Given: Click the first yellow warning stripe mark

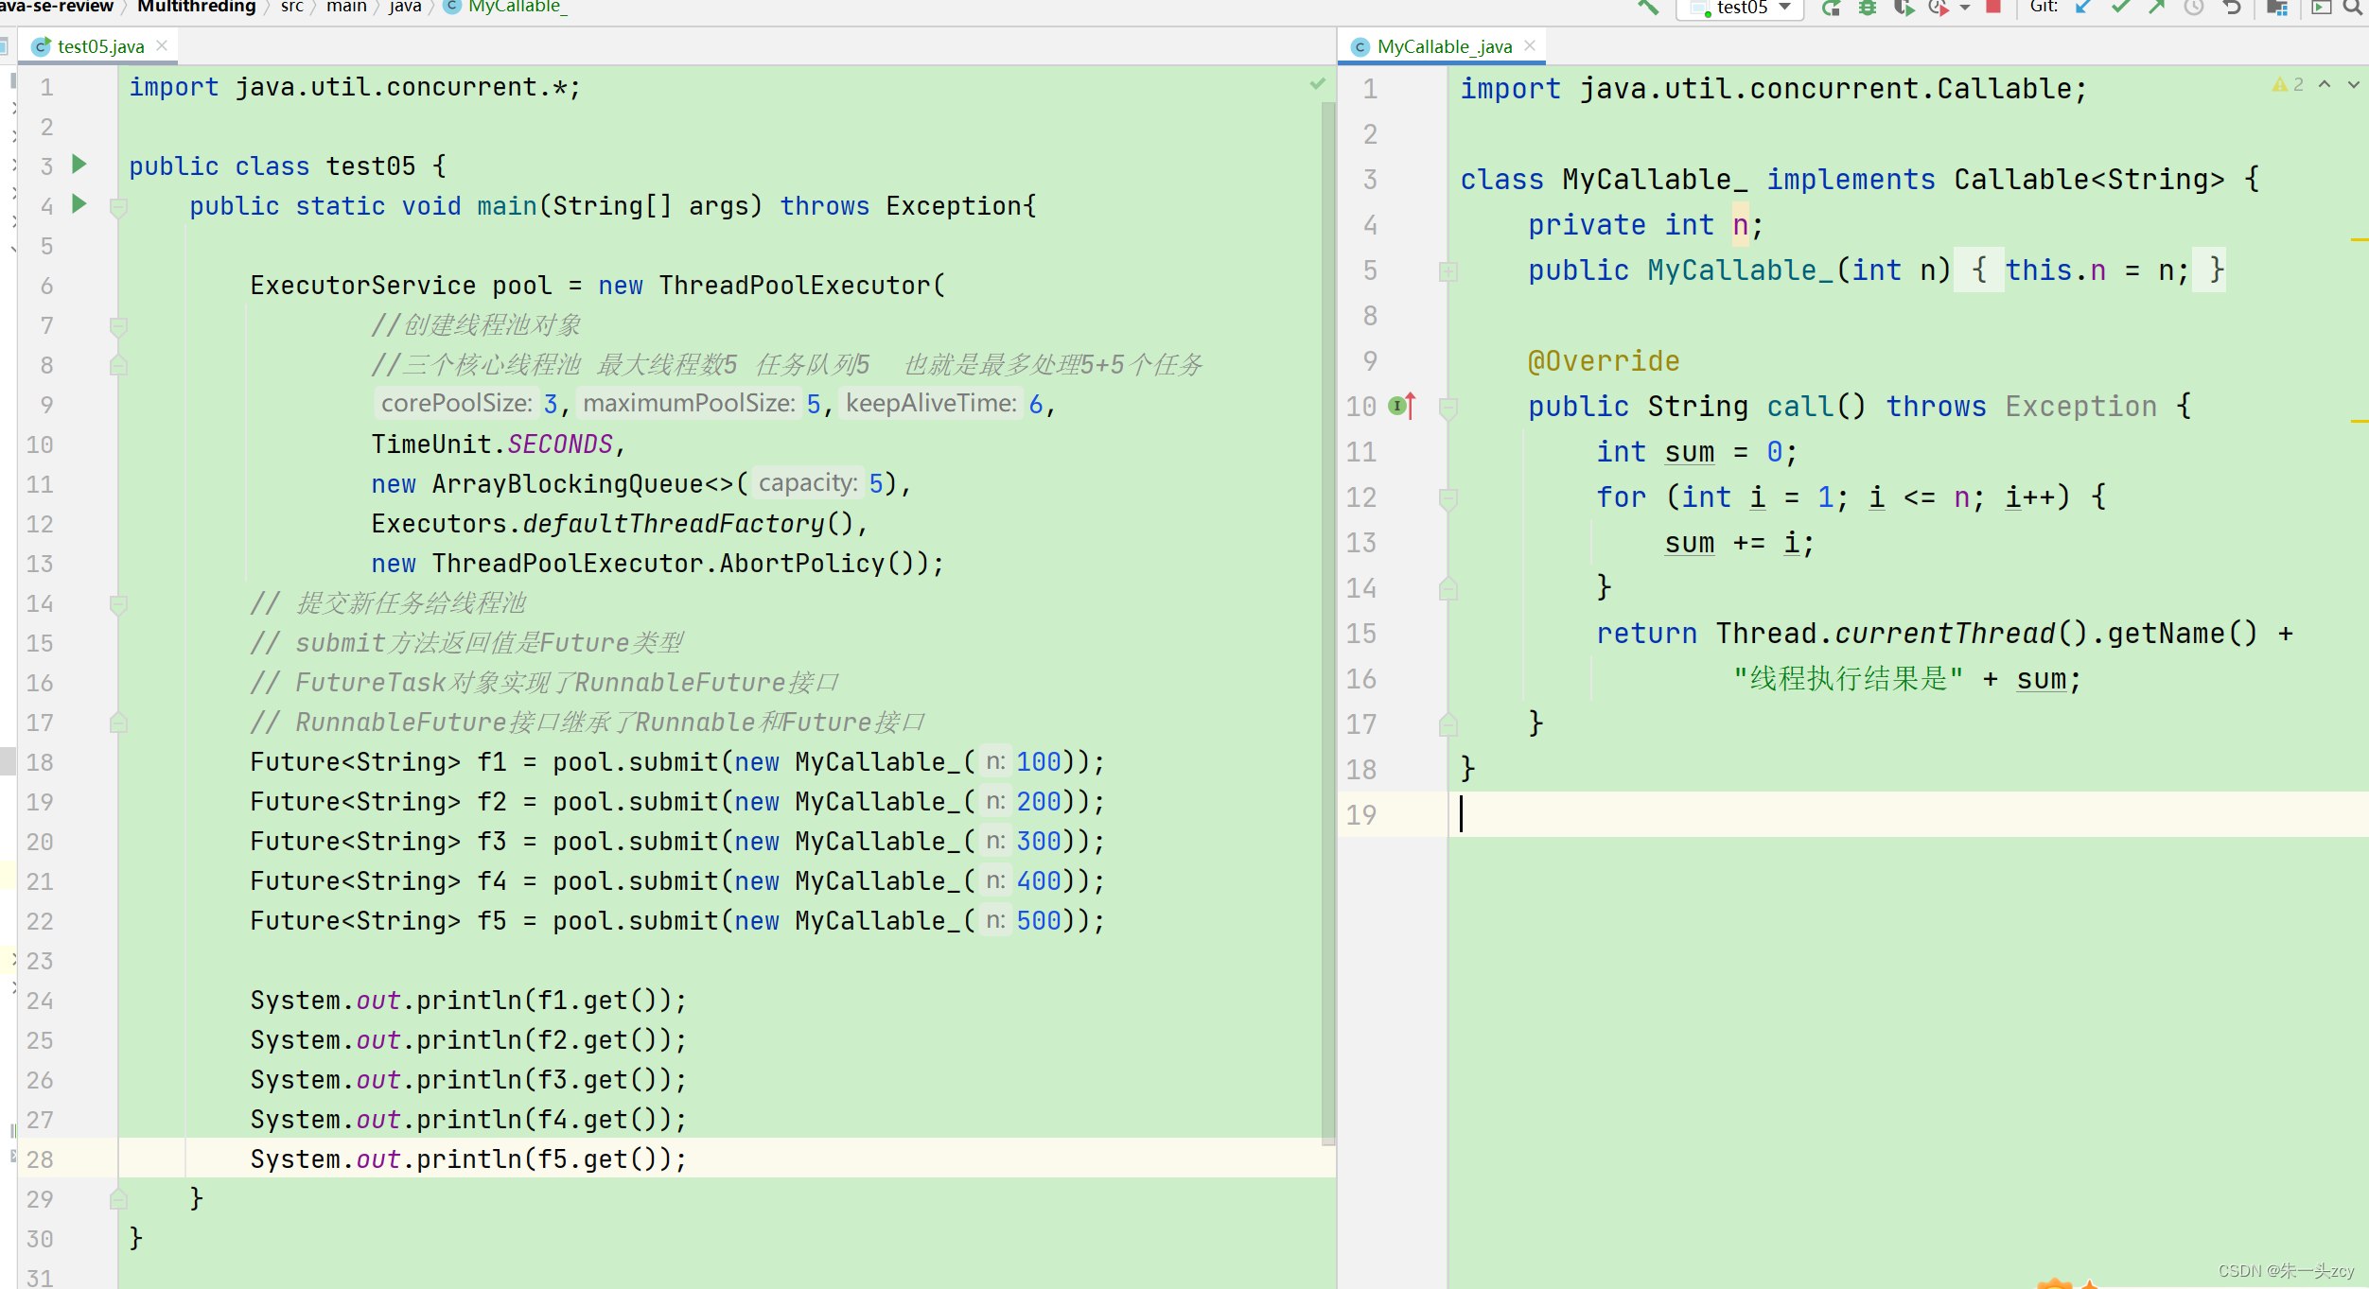Looking at the screenshot, I should click(2360, 240).
